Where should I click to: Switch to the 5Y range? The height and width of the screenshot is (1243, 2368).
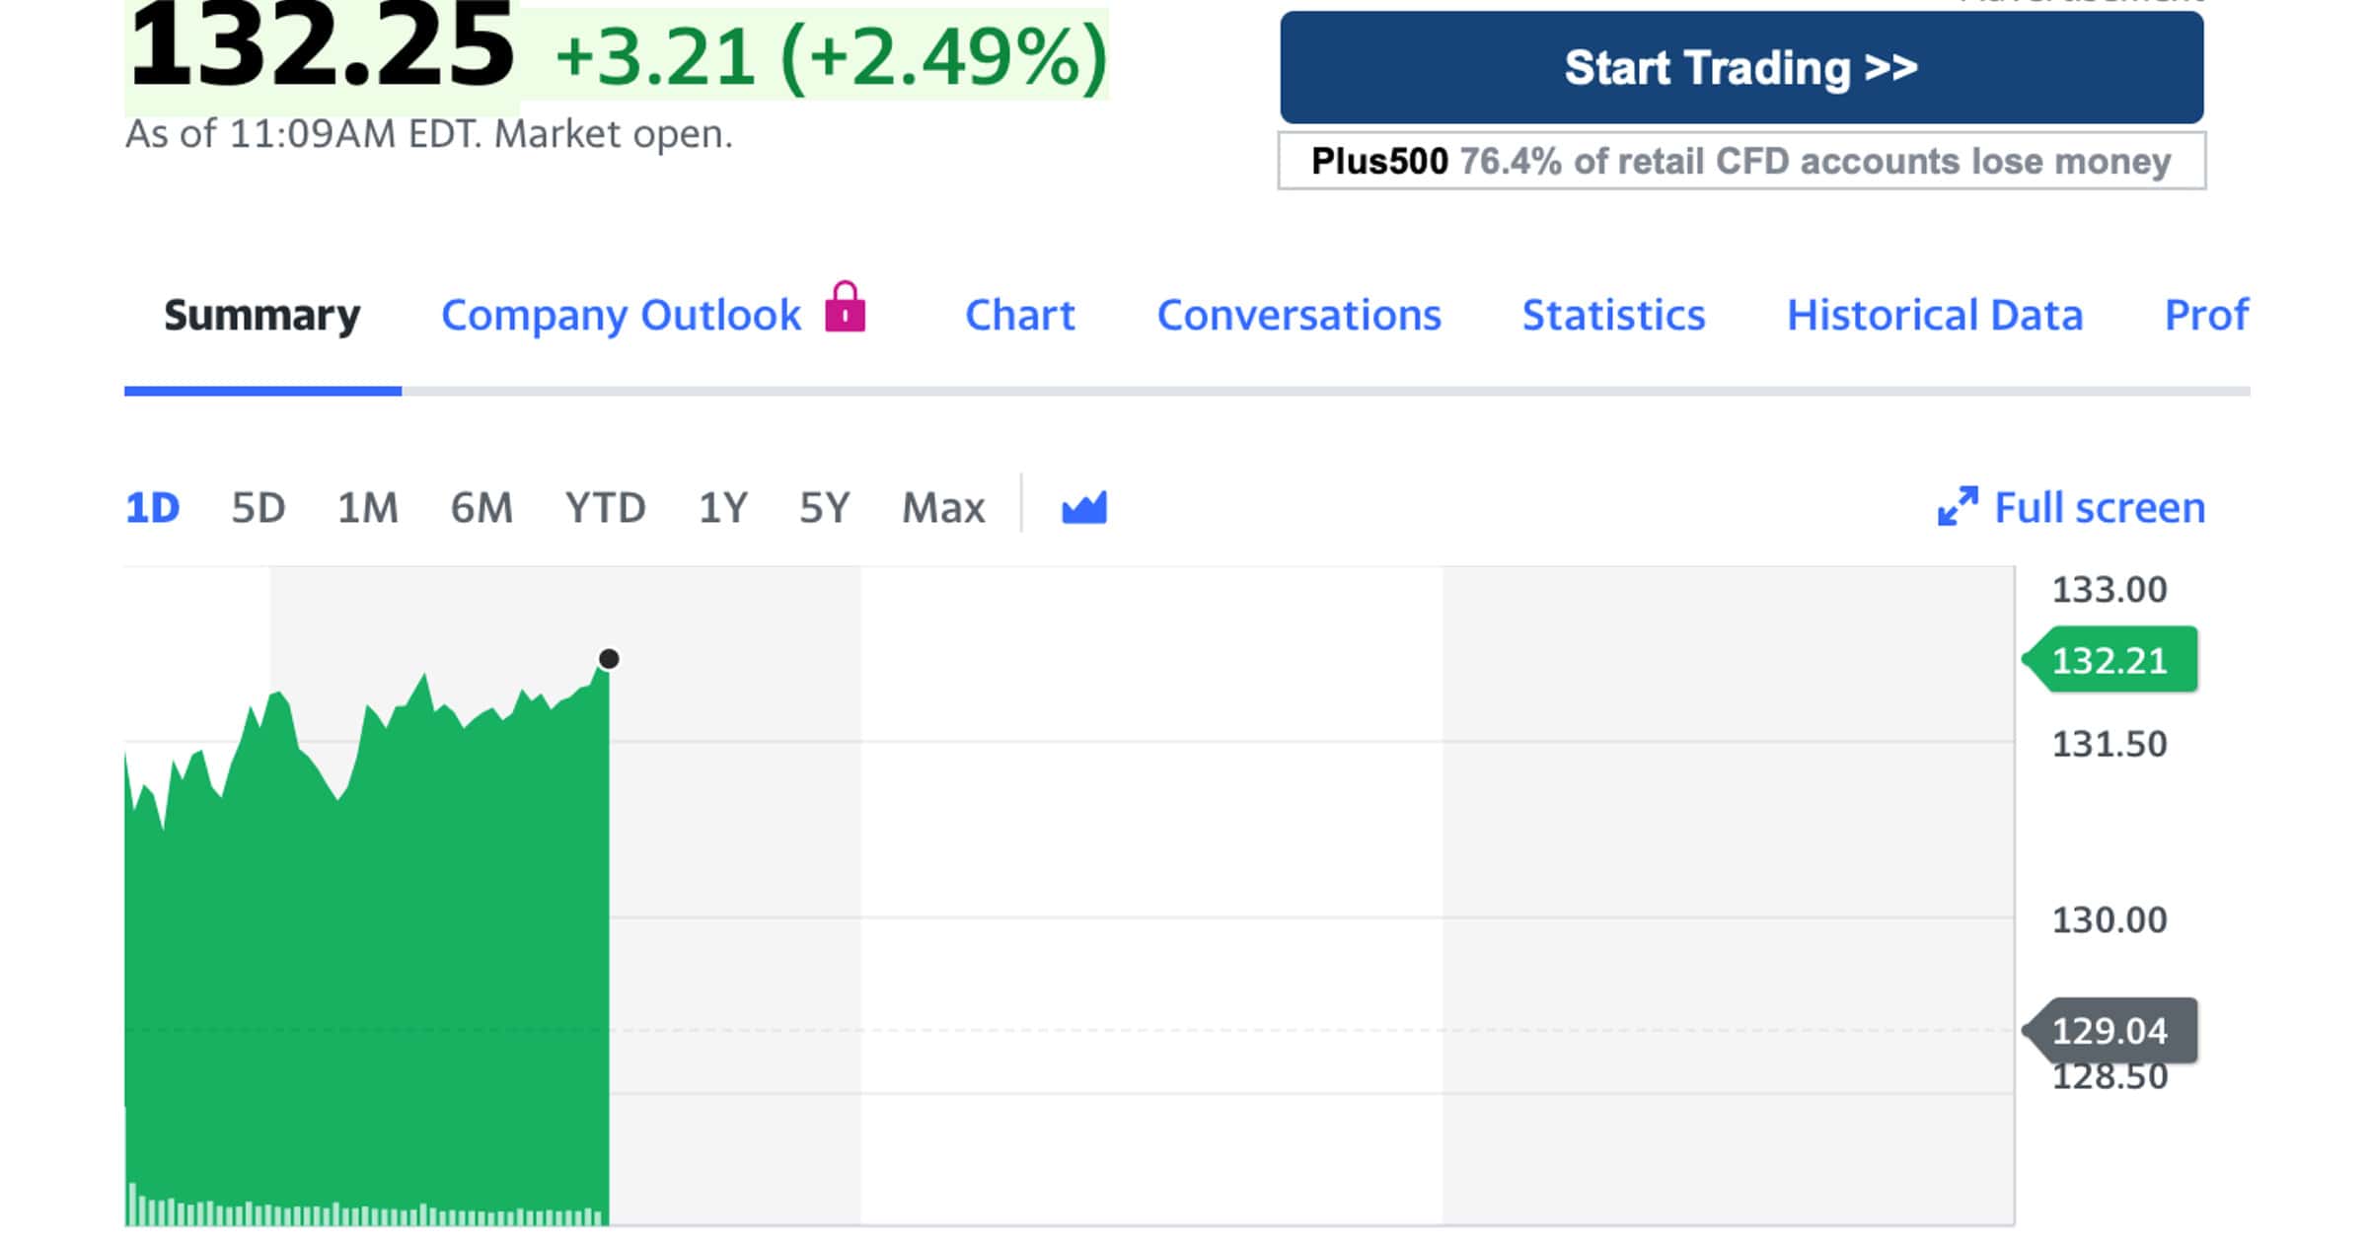tap(824, 508)
